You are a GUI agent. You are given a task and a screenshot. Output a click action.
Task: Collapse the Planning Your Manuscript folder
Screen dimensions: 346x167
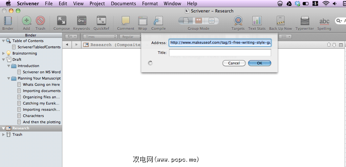9,78
